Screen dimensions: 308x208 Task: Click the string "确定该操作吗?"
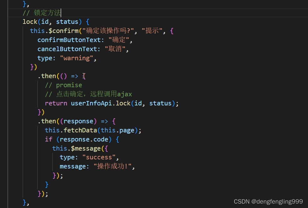click(x=108, y=31)
